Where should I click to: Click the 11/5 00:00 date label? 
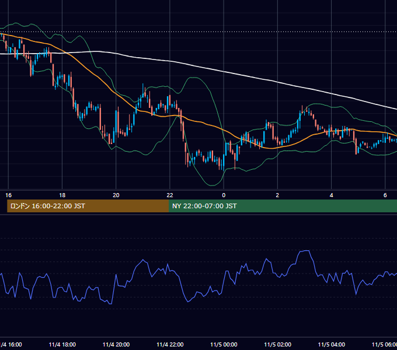224,344
